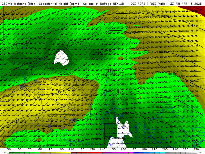
Task: Click the 170 legend scale number
Action: click(x=134, y=149)
